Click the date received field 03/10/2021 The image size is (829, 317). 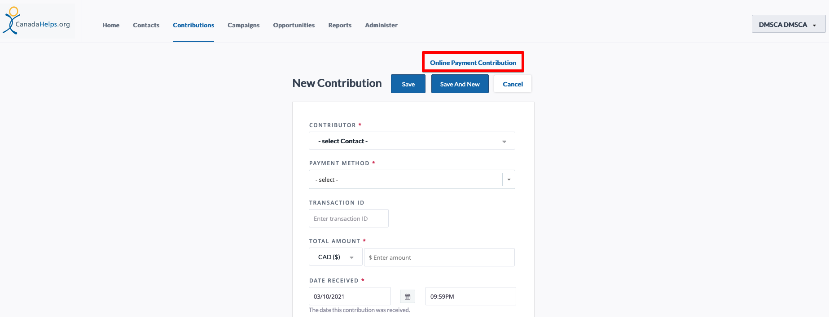point(350,296)
